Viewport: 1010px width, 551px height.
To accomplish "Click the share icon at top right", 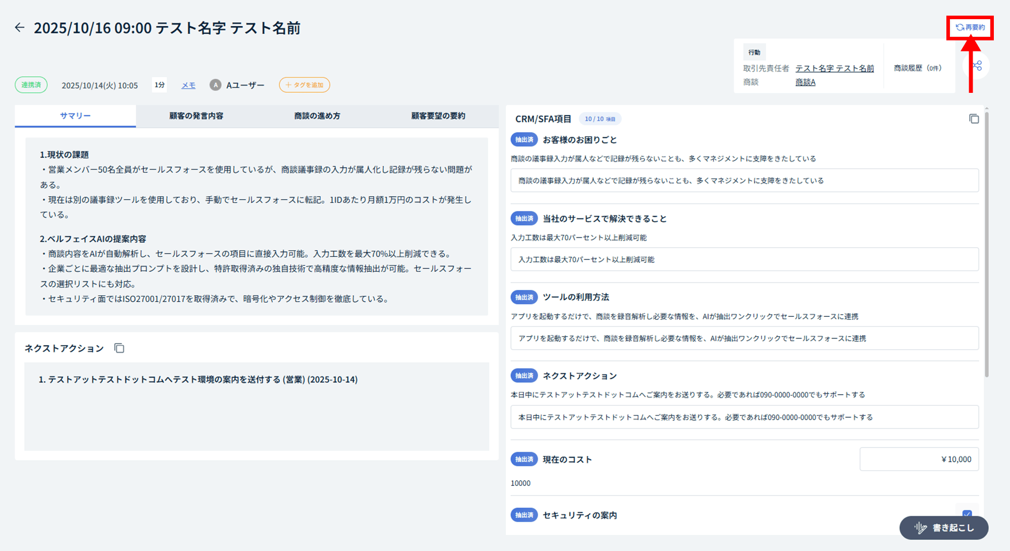I will coord(977,66).
